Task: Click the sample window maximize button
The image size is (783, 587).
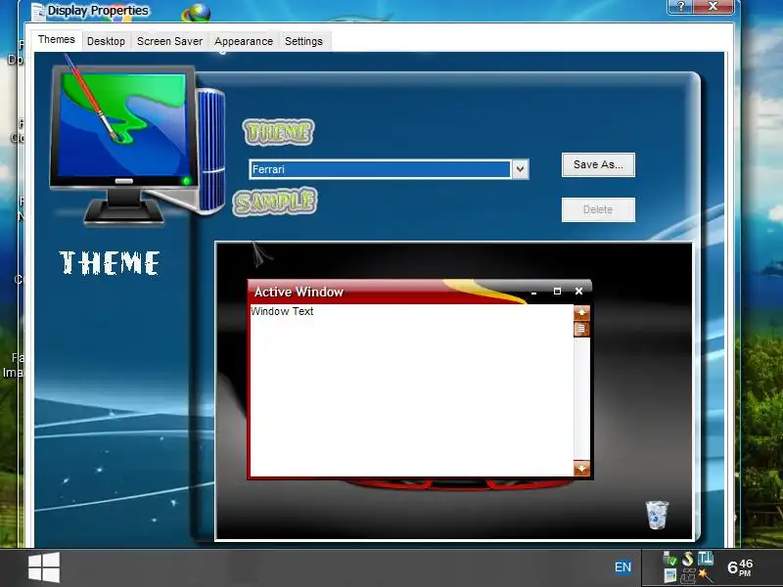Action: (557, 291)
